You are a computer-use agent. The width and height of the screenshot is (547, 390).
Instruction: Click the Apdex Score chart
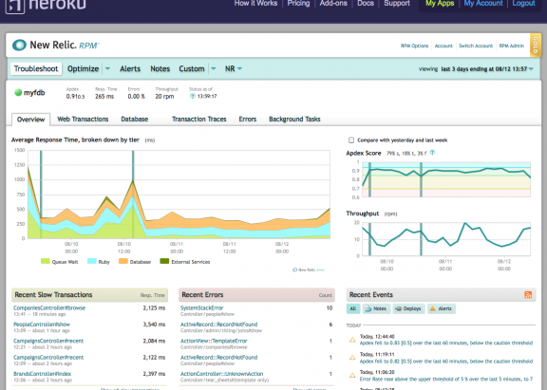coord(446,179)
